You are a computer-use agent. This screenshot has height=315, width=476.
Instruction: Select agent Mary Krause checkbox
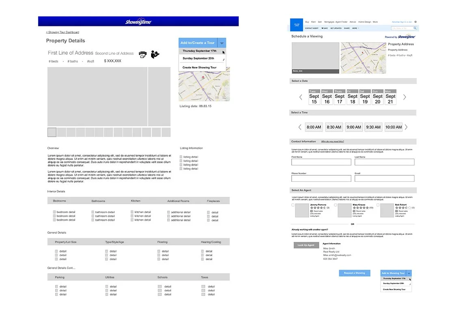click(x=335, y=205)
